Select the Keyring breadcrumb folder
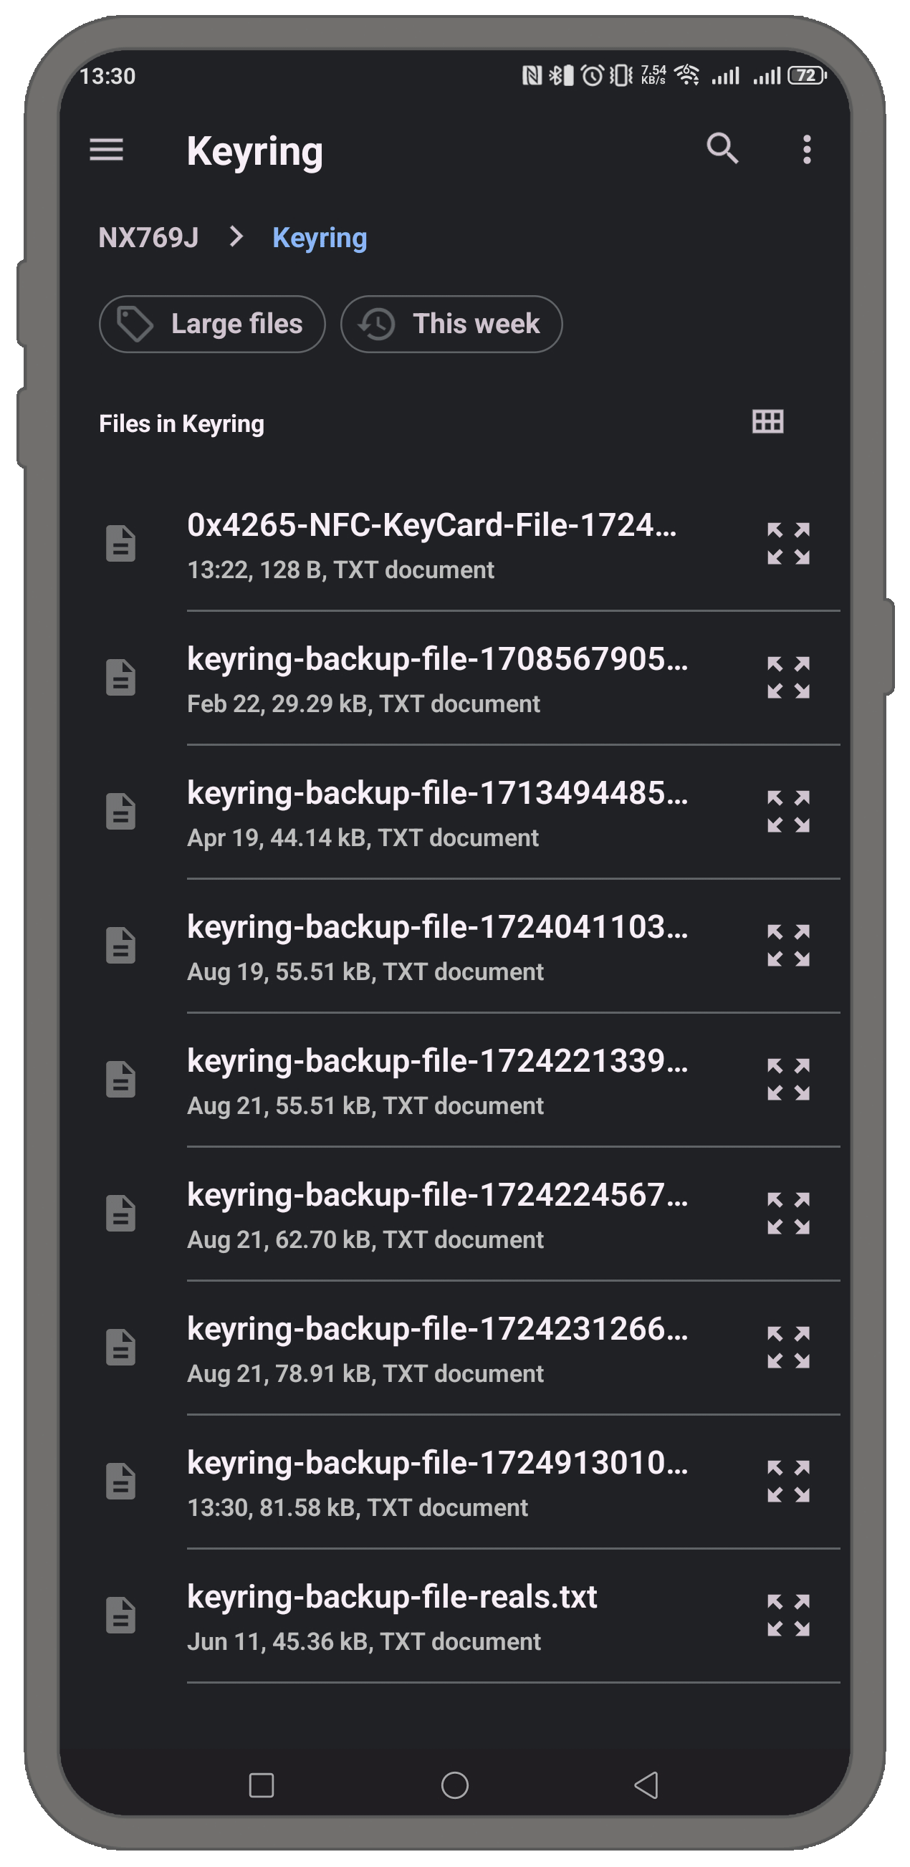 319,238
